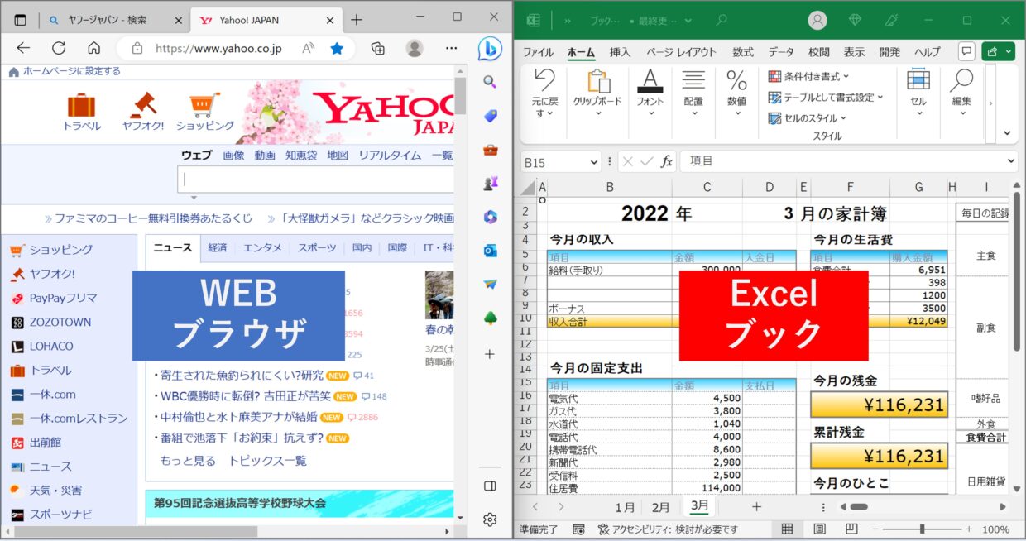Open Search in Edge sidebar
Screen dimensions: 1026x541
pos(490,81)
